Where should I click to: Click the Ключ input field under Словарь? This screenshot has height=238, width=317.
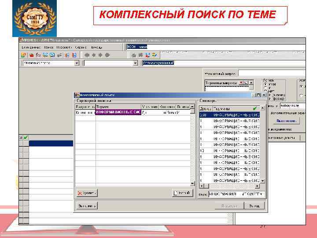tap(236, 194)
